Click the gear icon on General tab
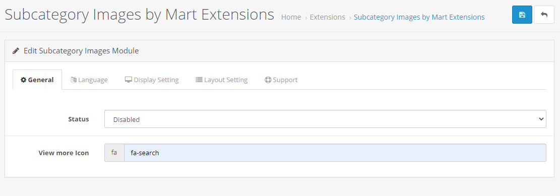 tap(24, 80)
